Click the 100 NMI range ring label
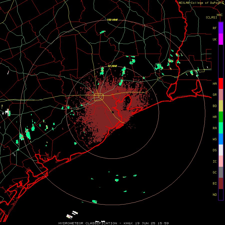 tap(112, 20)
